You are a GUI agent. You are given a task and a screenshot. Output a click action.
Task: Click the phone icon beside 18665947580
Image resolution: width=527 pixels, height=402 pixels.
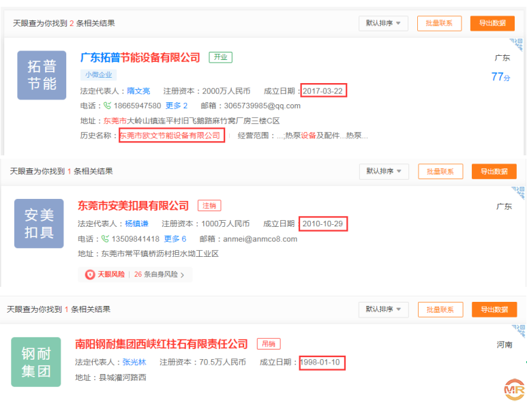107,106
